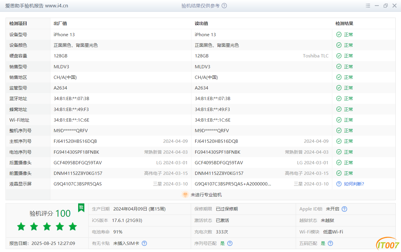Click the Toshiba TLC label
The image size is (401, 252).
click(x=315, y=56)
